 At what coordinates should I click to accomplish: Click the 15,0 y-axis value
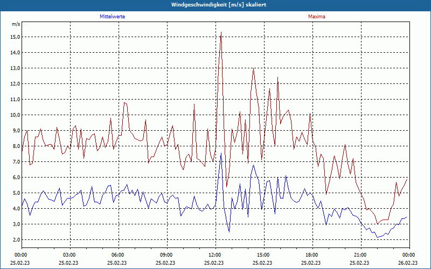click(x=16, y=37)
